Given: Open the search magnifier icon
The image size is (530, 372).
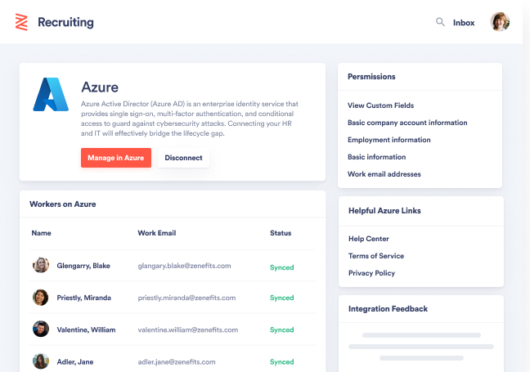Looking at the screenshot, I should 440,22.
